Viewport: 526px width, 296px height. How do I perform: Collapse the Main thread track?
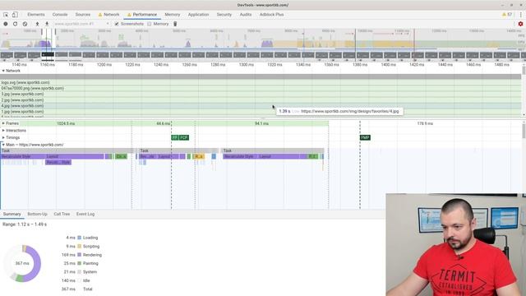(x=3, y=145)
